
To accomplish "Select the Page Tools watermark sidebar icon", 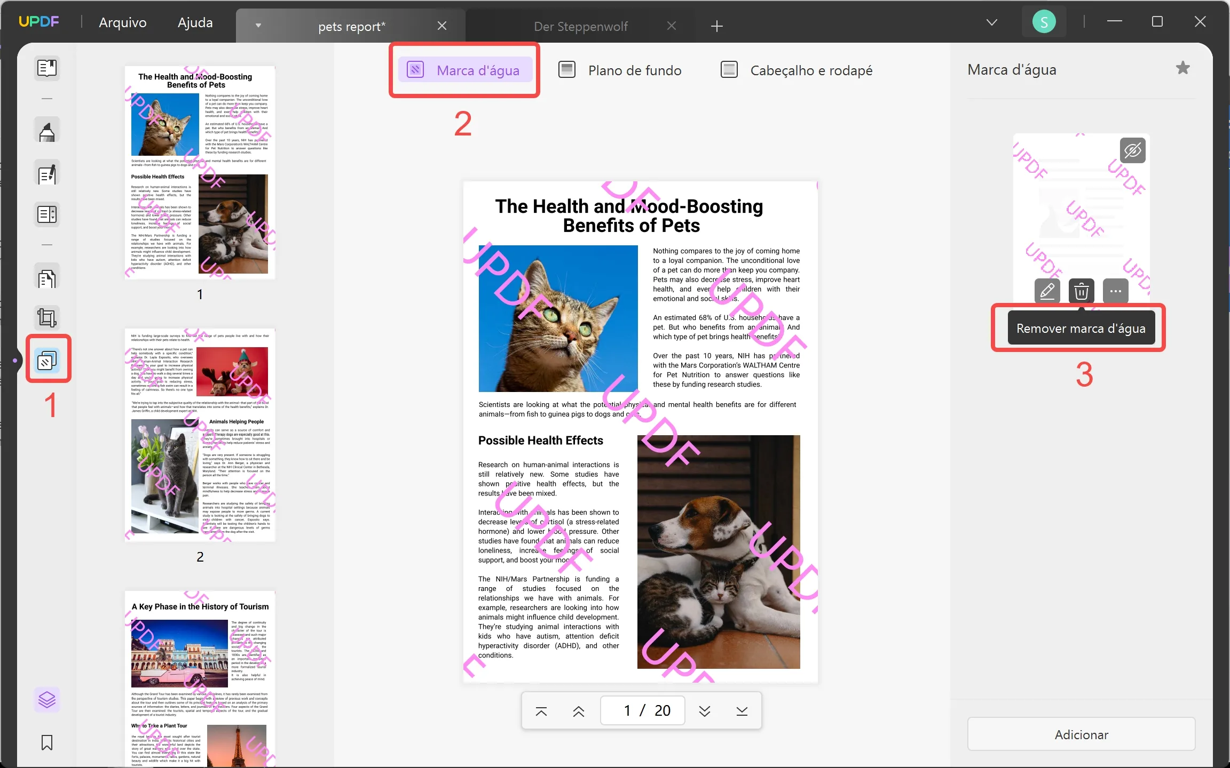I will [x=47, y=361].
